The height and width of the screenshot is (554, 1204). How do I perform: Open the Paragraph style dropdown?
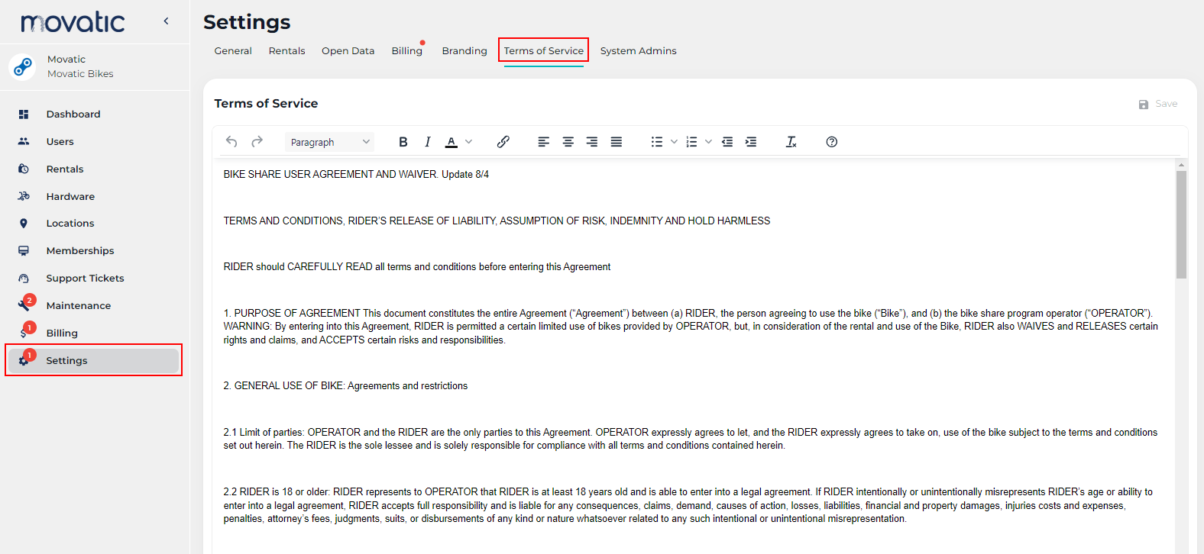point(329,142)
